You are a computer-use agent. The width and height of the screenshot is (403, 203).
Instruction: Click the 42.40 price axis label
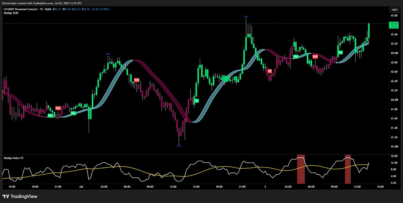coord(394,81)
